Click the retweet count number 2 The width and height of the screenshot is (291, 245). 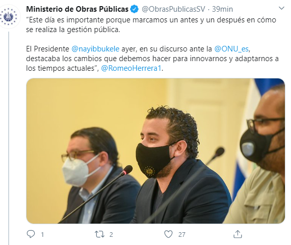[111, 235]
